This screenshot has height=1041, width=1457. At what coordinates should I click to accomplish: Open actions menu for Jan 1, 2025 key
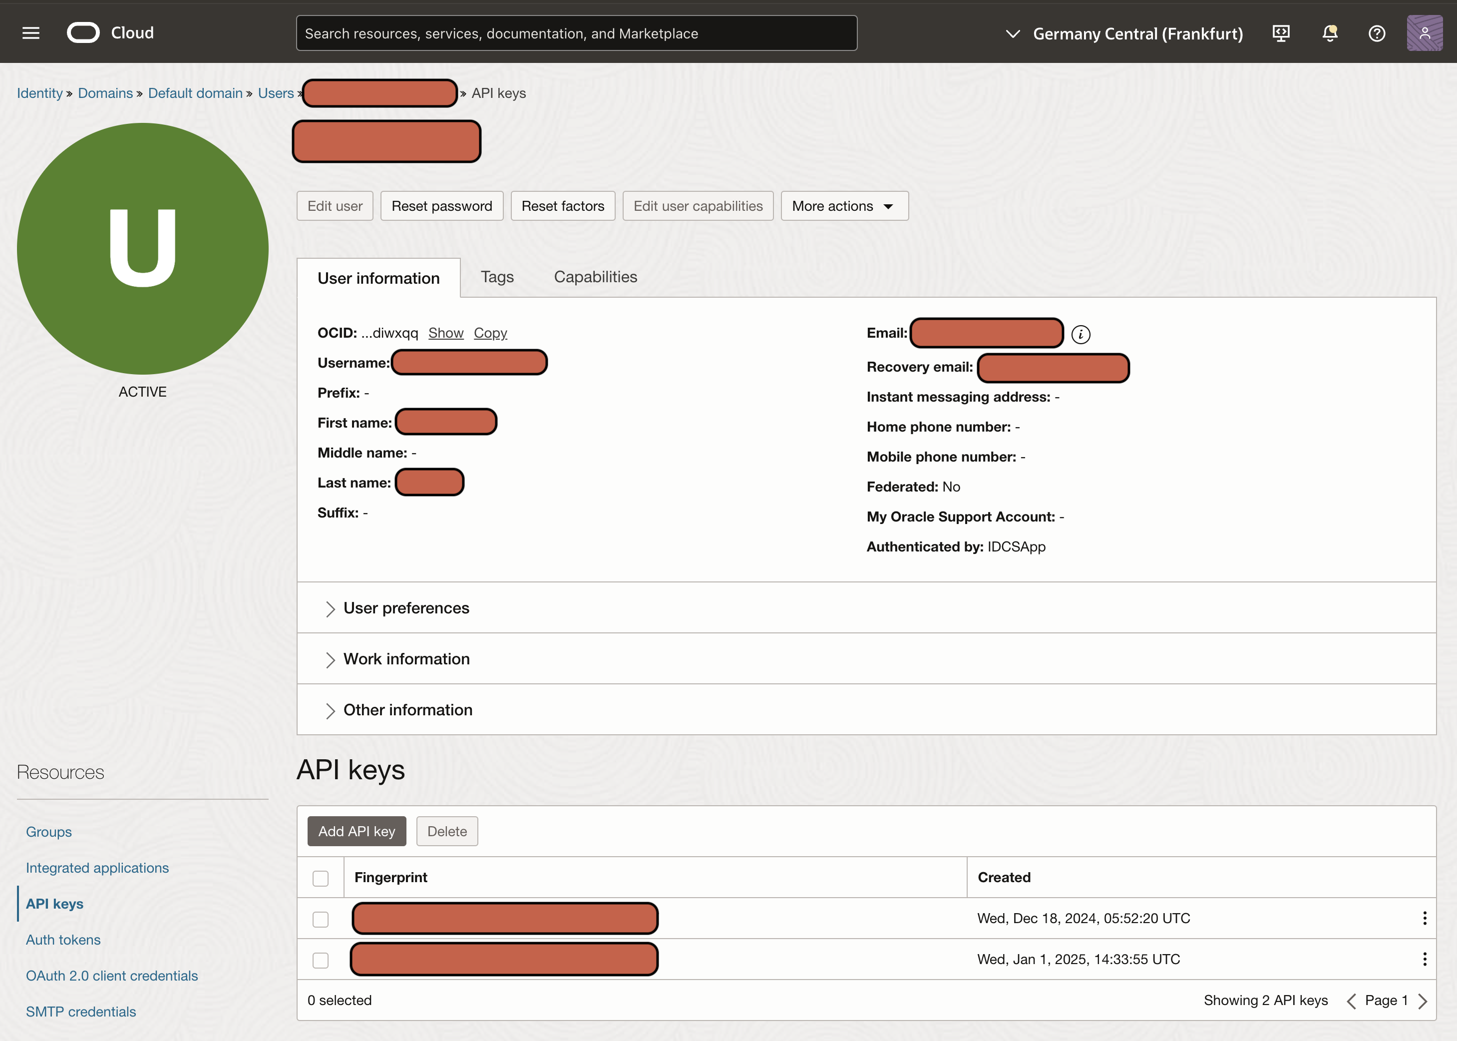point(1425,959)
